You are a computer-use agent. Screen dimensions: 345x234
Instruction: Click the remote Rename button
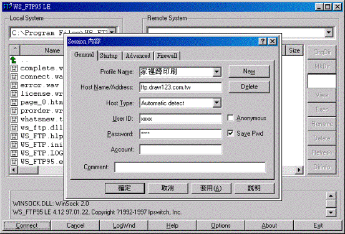[x=322, y=124]
